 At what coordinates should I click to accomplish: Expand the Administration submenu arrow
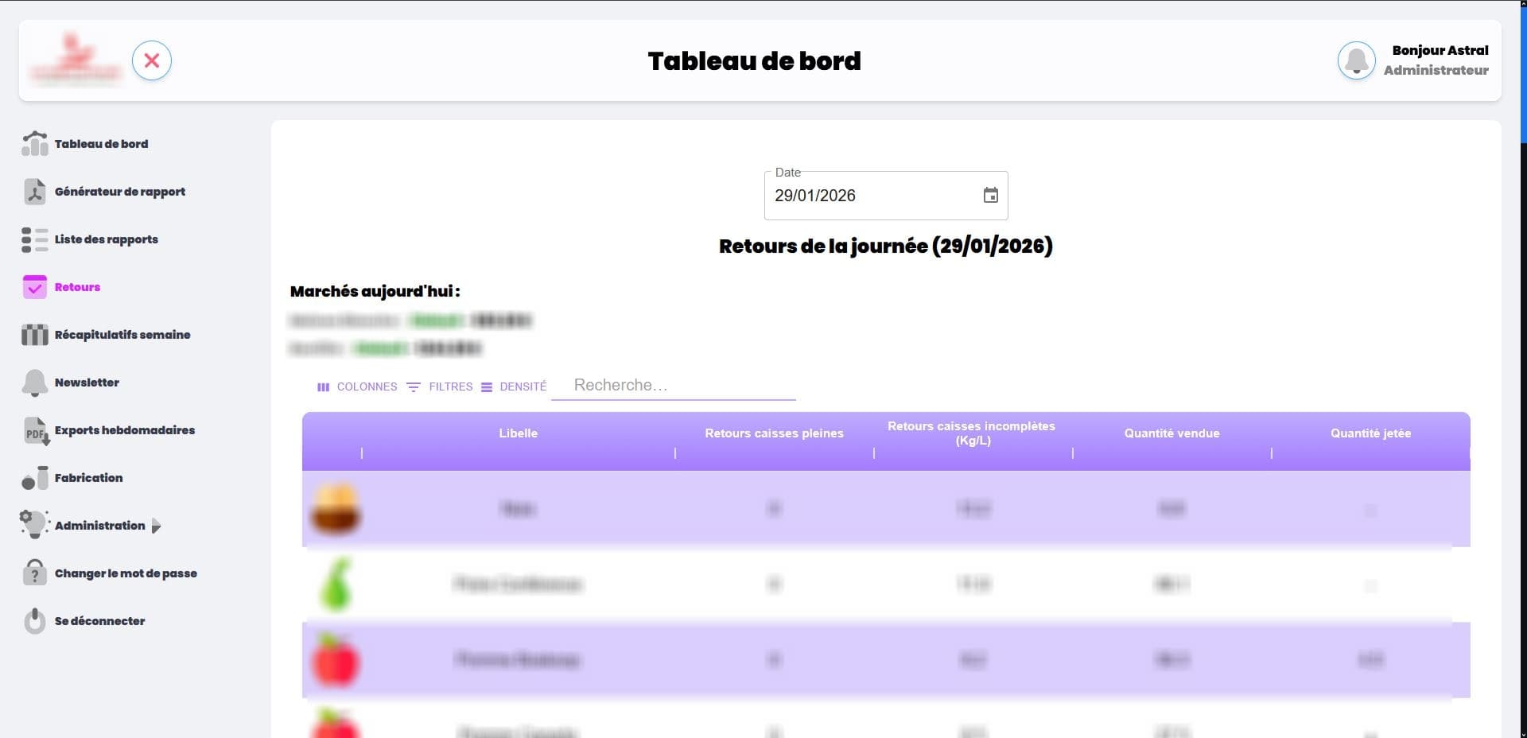156,526
